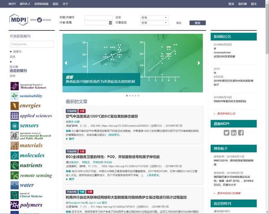Open the MMCS2019 blog post
Screen dimensions: 269x214
click(x=233, y=162)
